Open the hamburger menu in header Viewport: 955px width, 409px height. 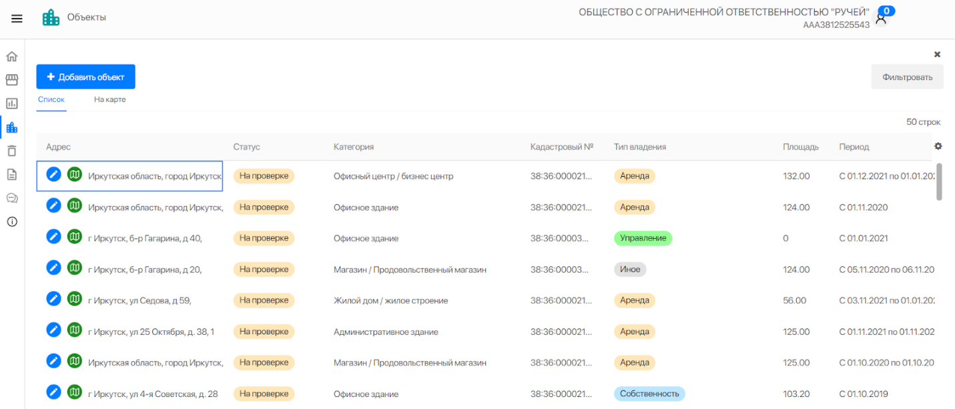(17, 19)
